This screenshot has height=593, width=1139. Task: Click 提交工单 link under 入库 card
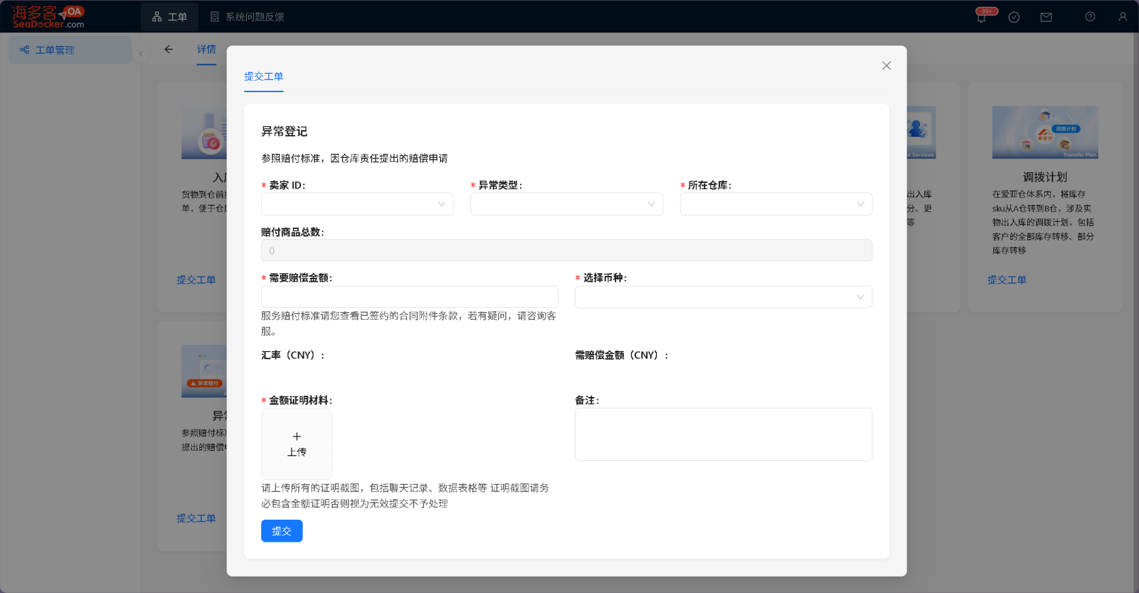click(x=196, y=280)
